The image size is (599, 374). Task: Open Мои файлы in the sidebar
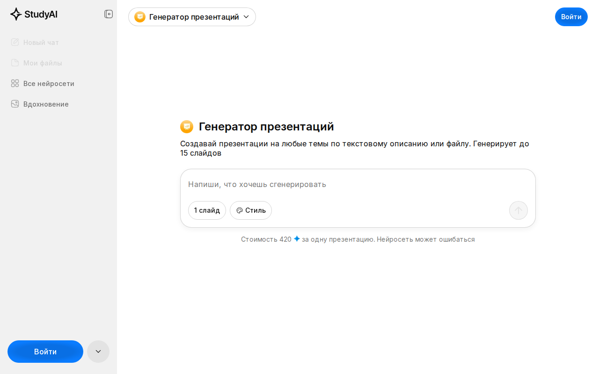point(58,63)
